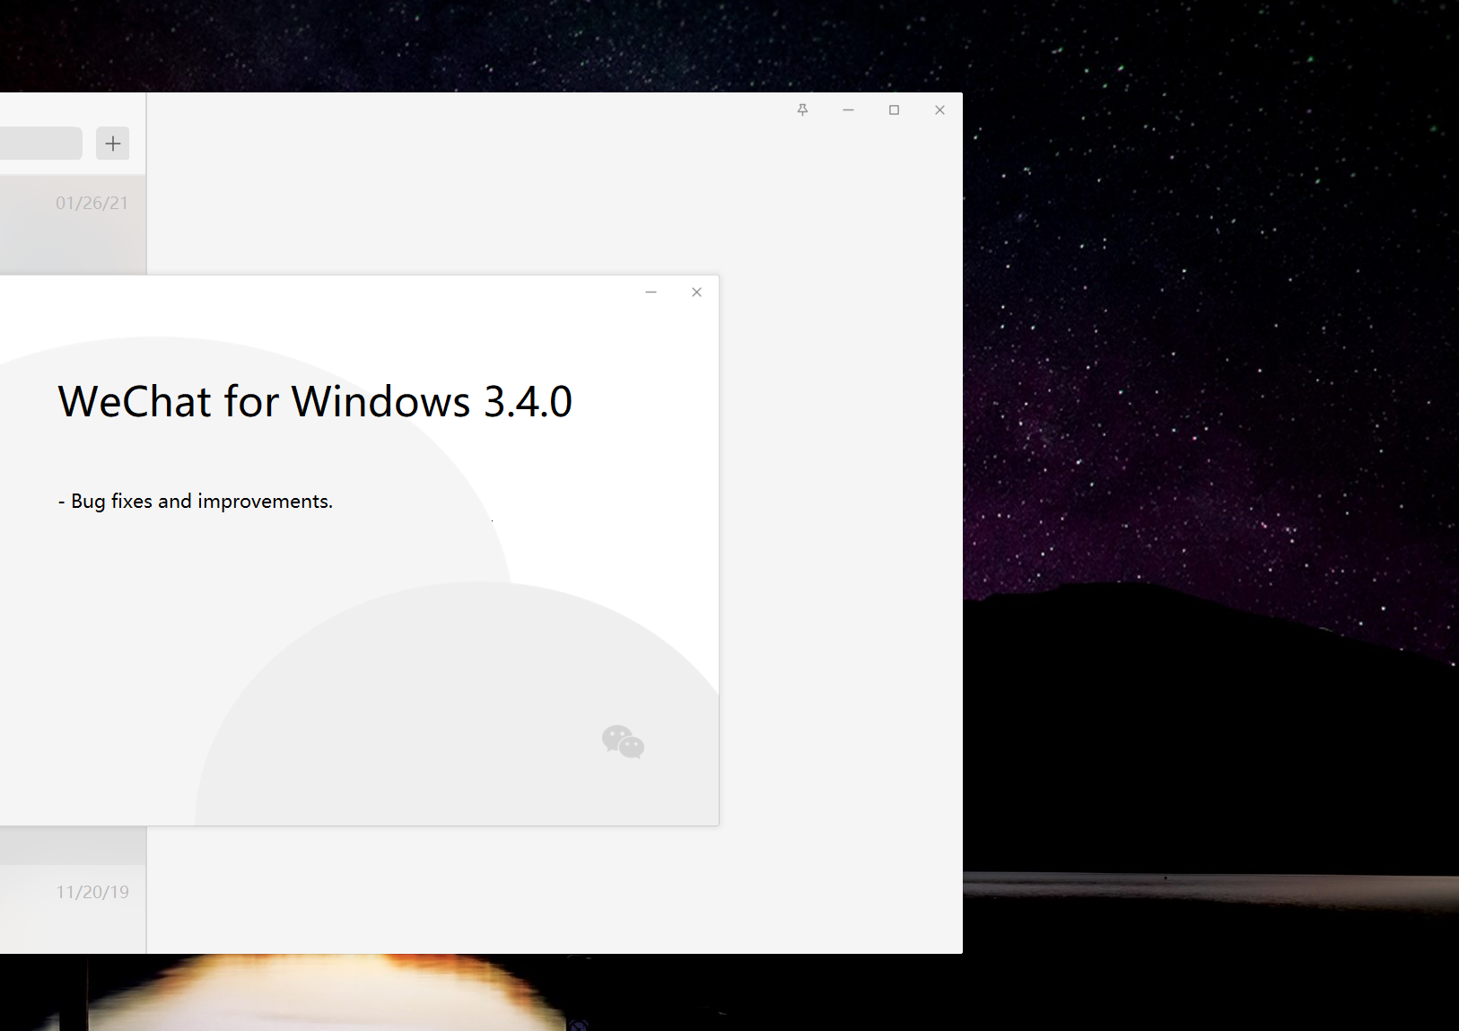Viewport: 1459px width, 1031px height.
Task: Pin the WeChat main window on top
Action: tap(803, 109)
